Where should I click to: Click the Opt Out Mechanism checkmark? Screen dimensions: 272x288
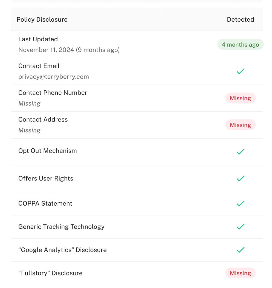tap(240, 152)
